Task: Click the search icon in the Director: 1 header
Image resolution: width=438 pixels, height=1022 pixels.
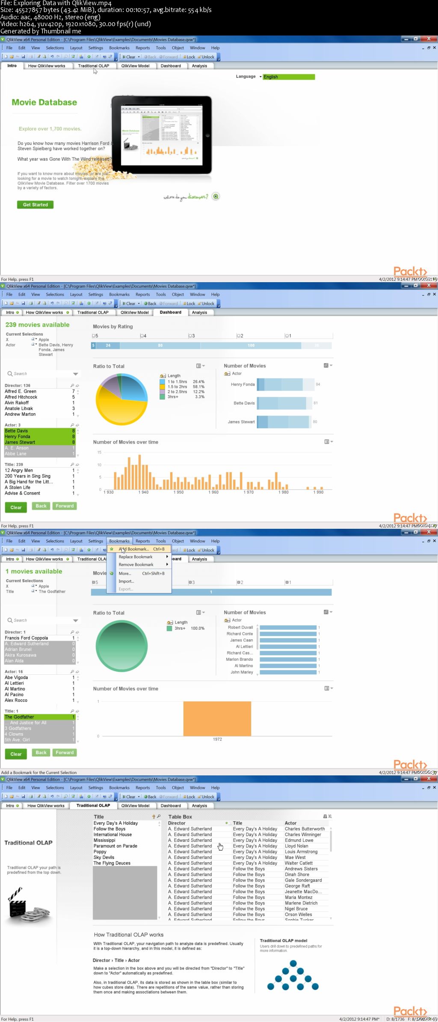Action: (72, 632)
